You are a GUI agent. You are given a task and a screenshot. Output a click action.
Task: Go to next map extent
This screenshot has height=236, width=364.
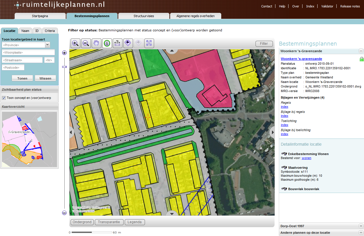tap(138, 43)
